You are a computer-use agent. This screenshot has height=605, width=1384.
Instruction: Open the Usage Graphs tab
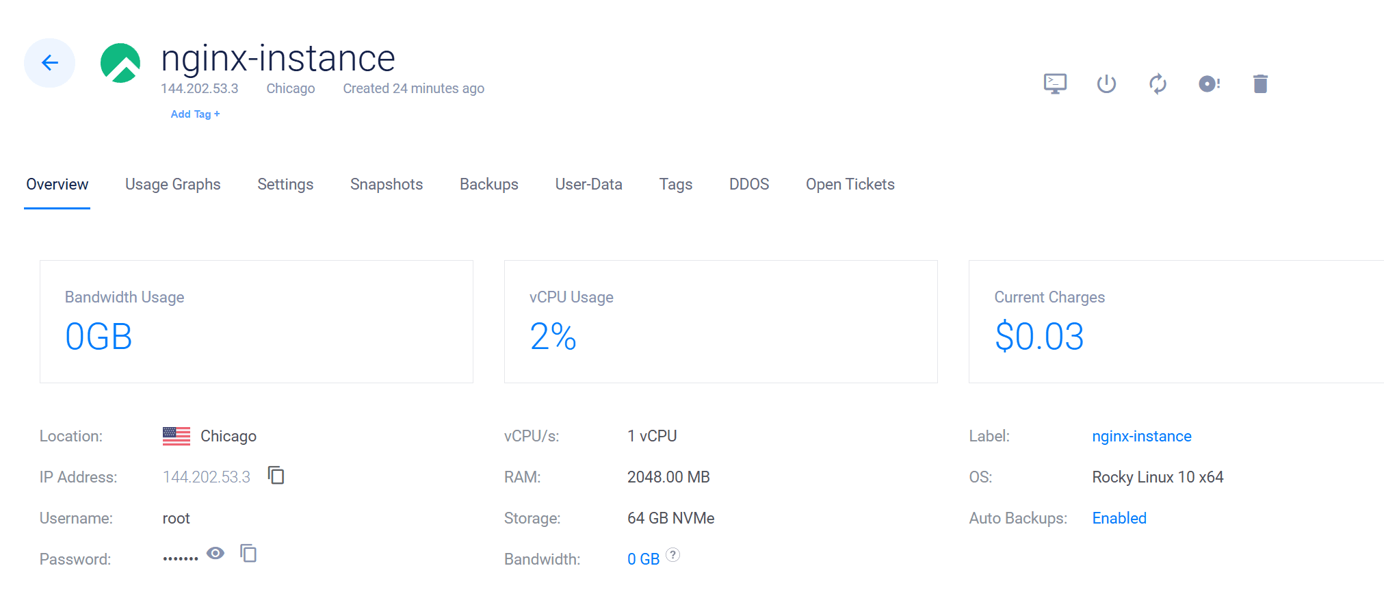pyautogui.click(x=173, y=184)
